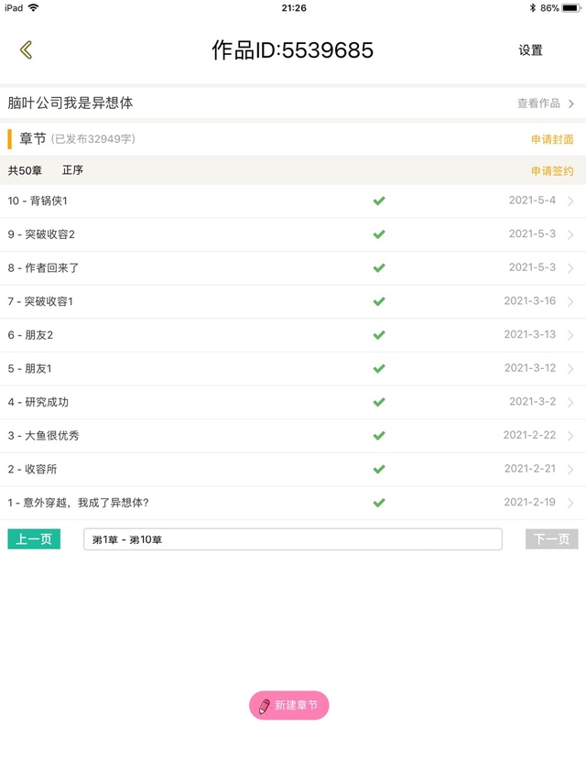
Task: Click the disabled 下一页 button
Action: coord(551,539)
